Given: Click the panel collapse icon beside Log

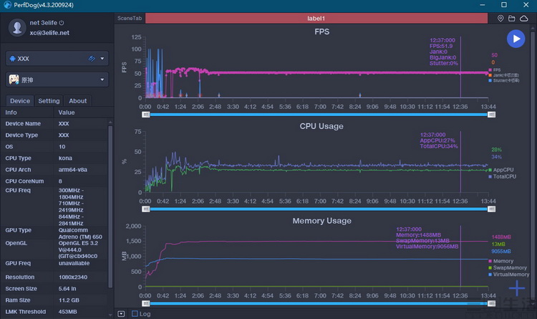Looking at the screenshot, I should (x=121, y=314).
